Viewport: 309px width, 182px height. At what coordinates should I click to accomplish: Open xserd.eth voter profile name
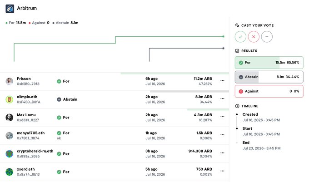point(26,169)
